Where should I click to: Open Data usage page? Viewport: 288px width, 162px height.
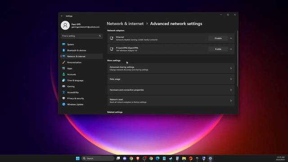coord(171,79)
